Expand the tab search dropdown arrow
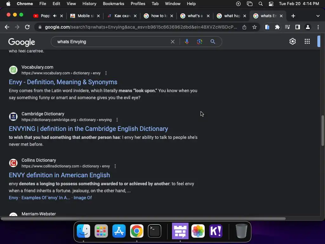Image resolution: width=325 pixels, height=244 pixels. point(318,16)
